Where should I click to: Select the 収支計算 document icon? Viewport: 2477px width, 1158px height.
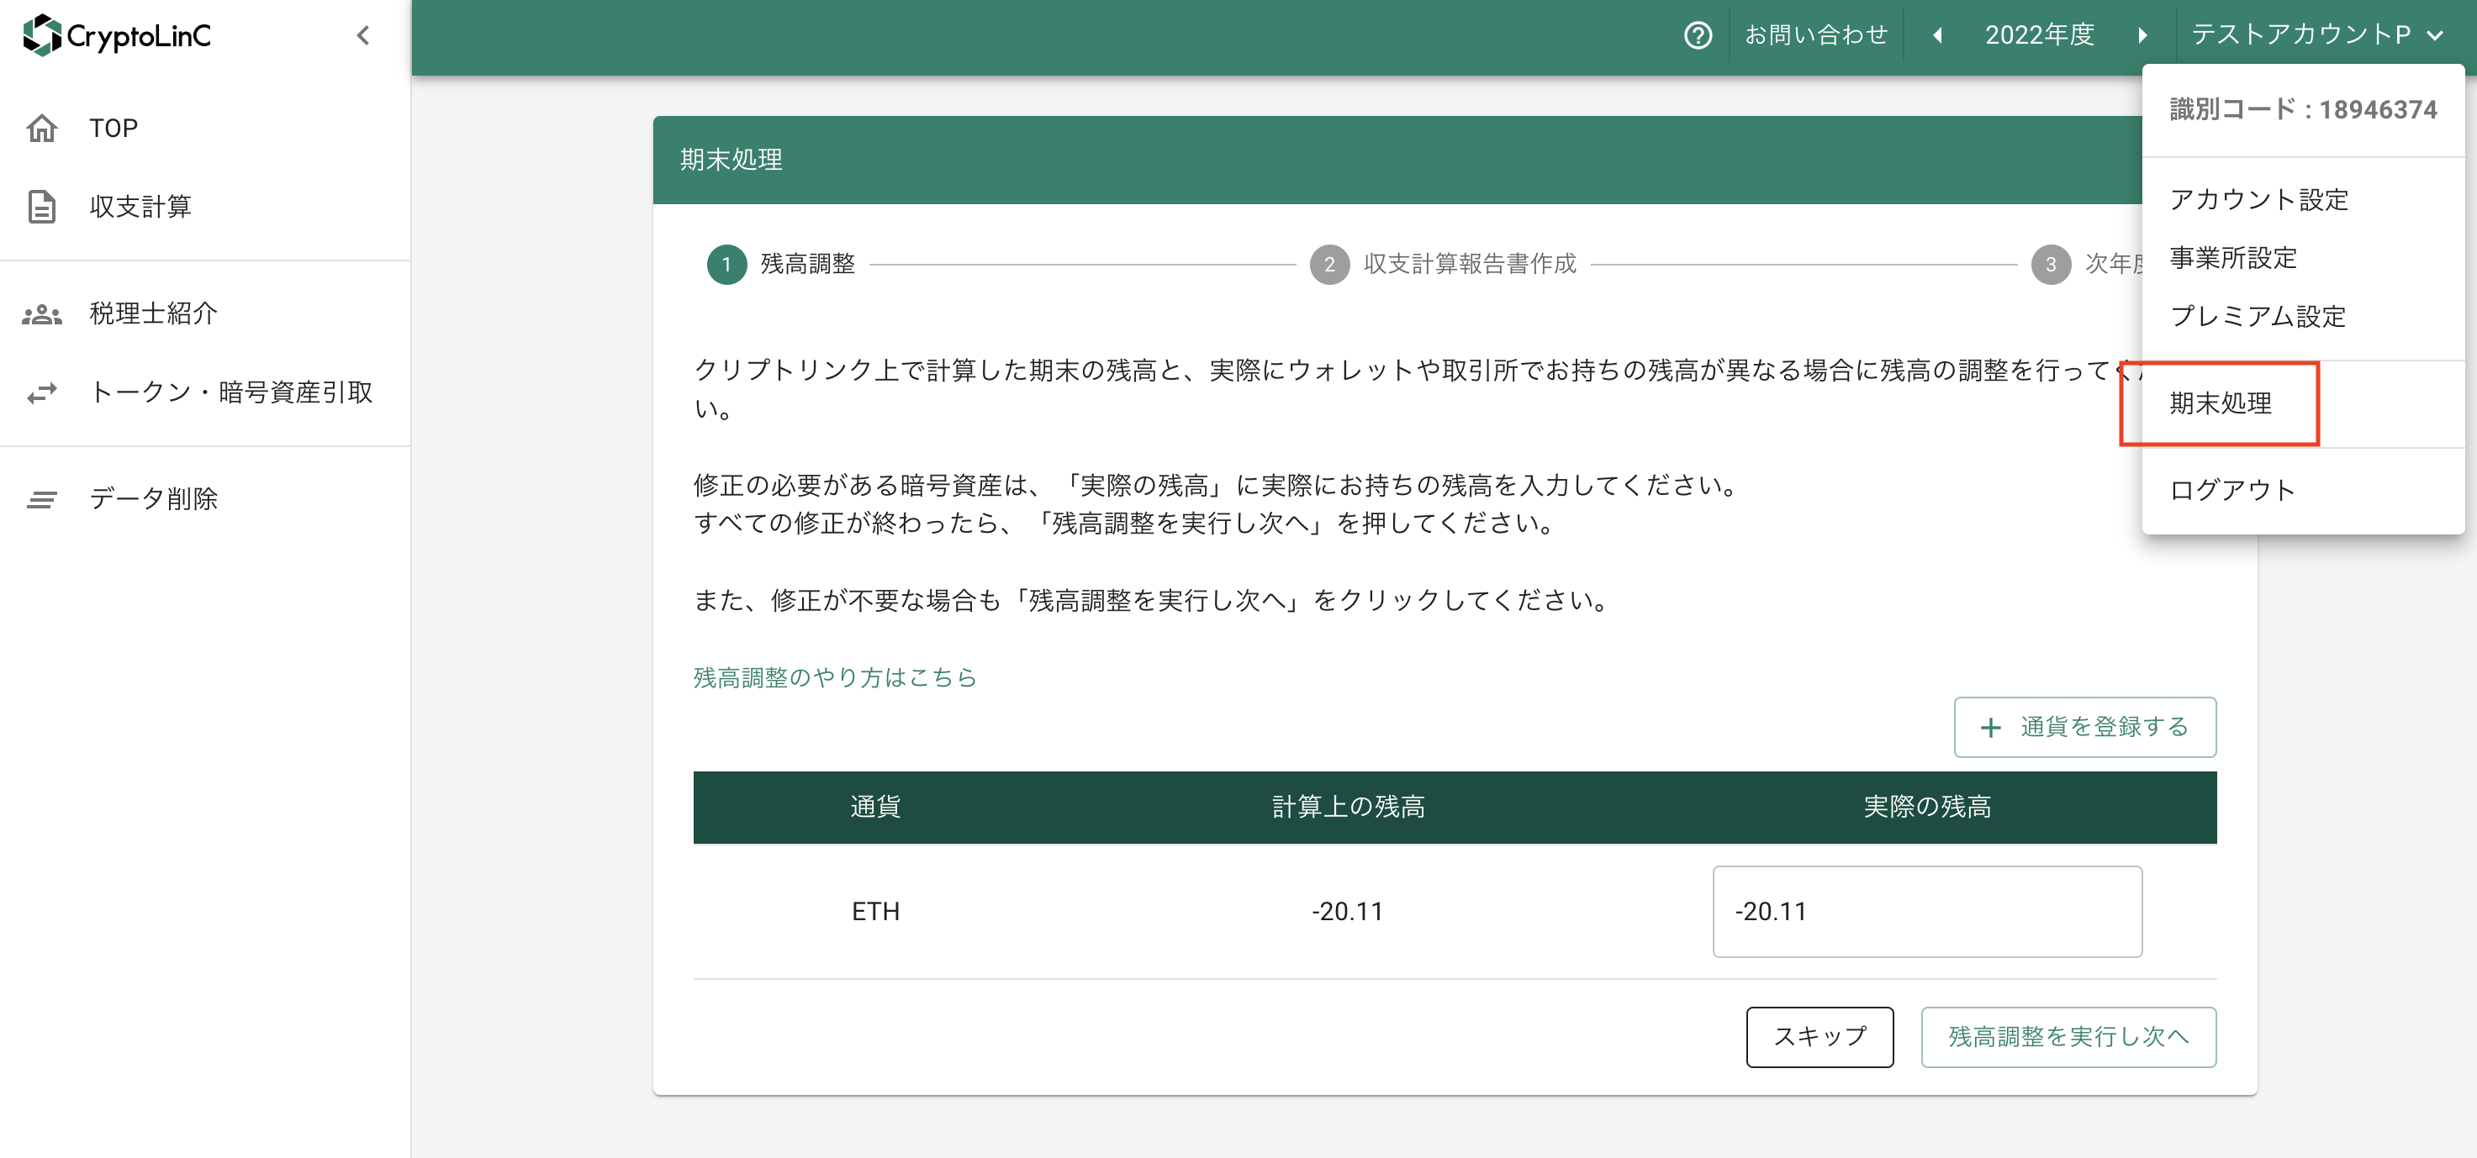click(x=42, y=206)
